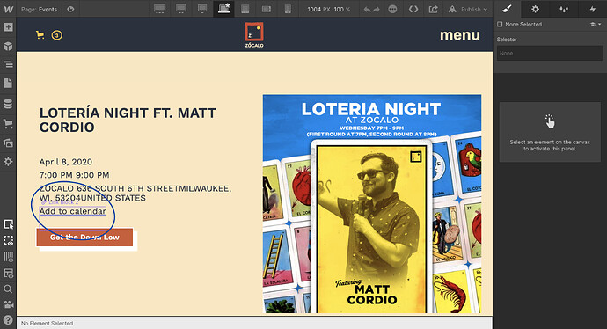The image size is (607, 329).
Task: Open the Assets panel icon
Action: (8, 143)
